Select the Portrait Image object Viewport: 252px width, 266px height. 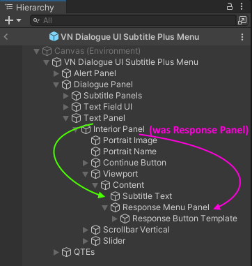coord(130,140)
